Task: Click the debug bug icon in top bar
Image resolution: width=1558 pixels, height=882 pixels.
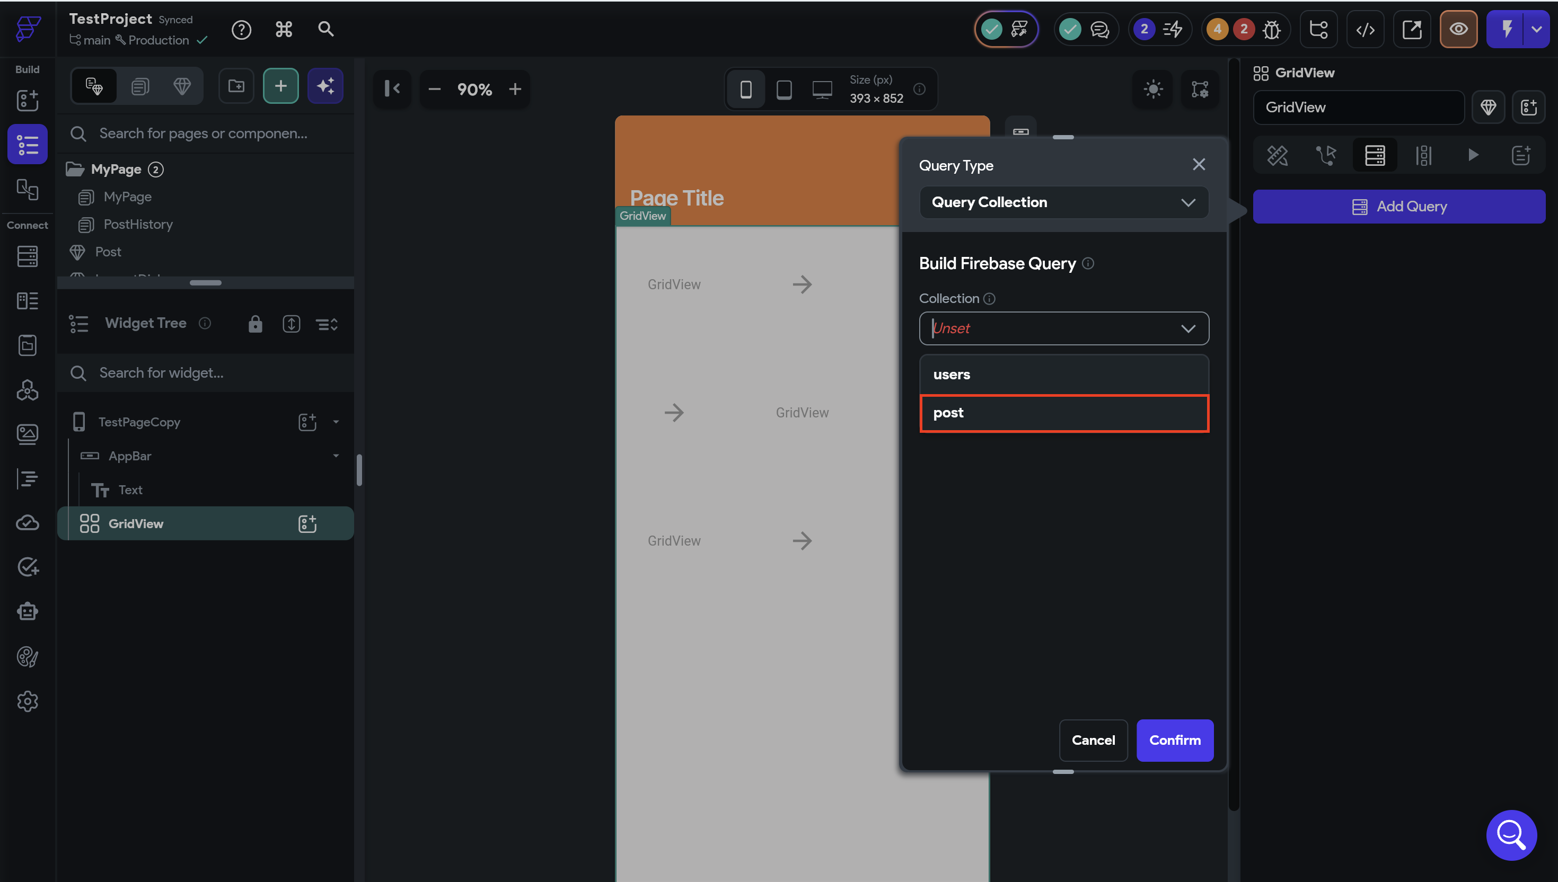Action: 1271,29
